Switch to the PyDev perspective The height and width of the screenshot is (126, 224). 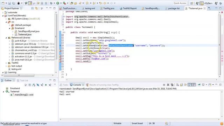coord(206,3)
